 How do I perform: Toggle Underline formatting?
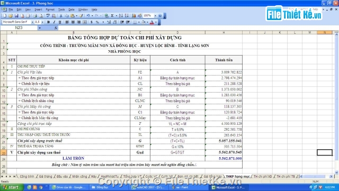click(60, 22)
